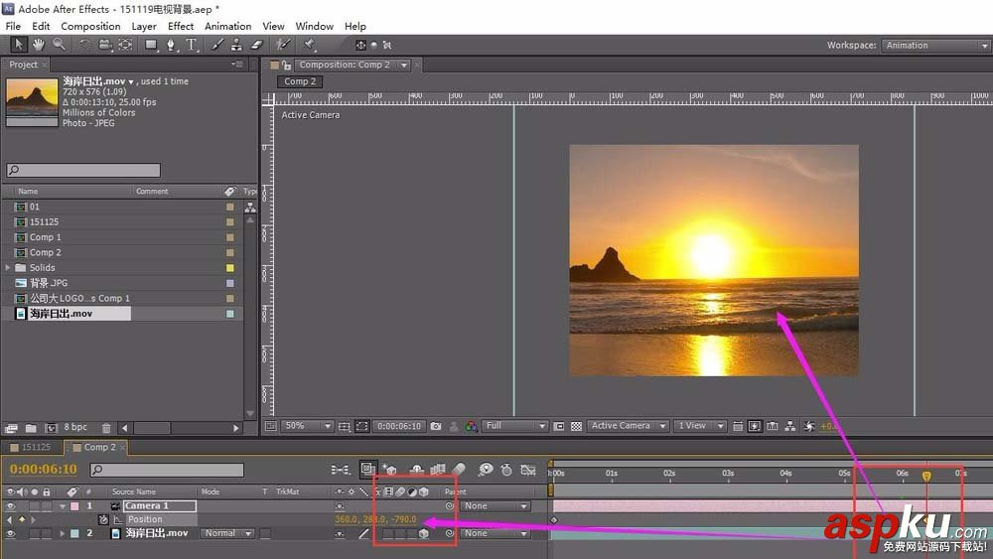Toggle visibility of Camera 1 layer
Screen dimensions: 993x559
(x=11, y=505)
